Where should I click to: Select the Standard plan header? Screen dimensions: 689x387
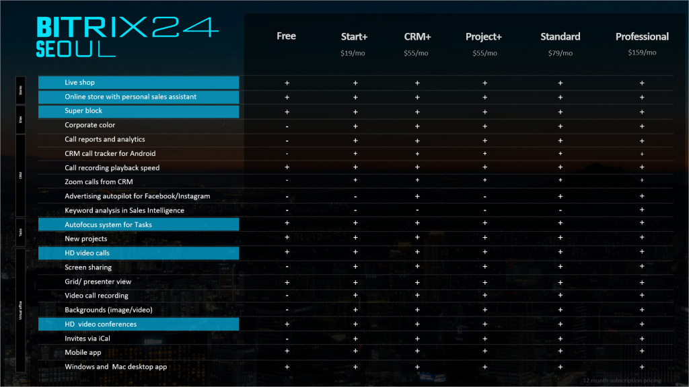560,36
